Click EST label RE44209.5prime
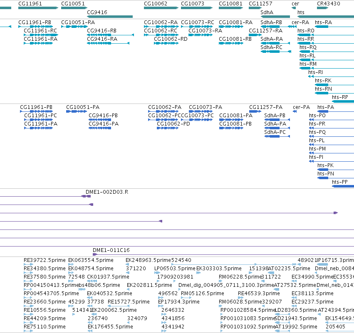 [45, 318]
